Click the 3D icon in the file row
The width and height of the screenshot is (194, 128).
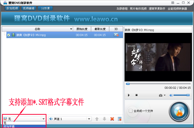pyautogui.click(x=116, y=35)
